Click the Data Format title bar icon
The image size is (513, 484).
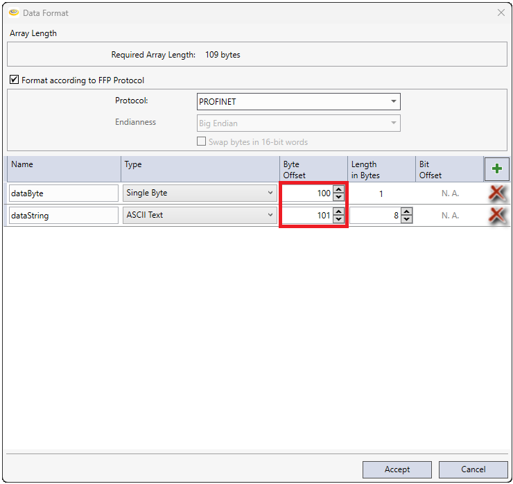point(13,12)
